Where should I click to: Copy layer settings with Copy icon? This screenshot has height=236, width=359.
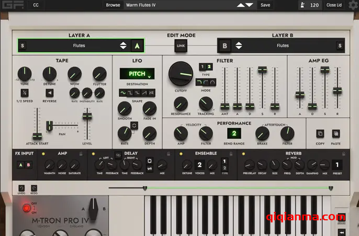(x=321, y=133)
